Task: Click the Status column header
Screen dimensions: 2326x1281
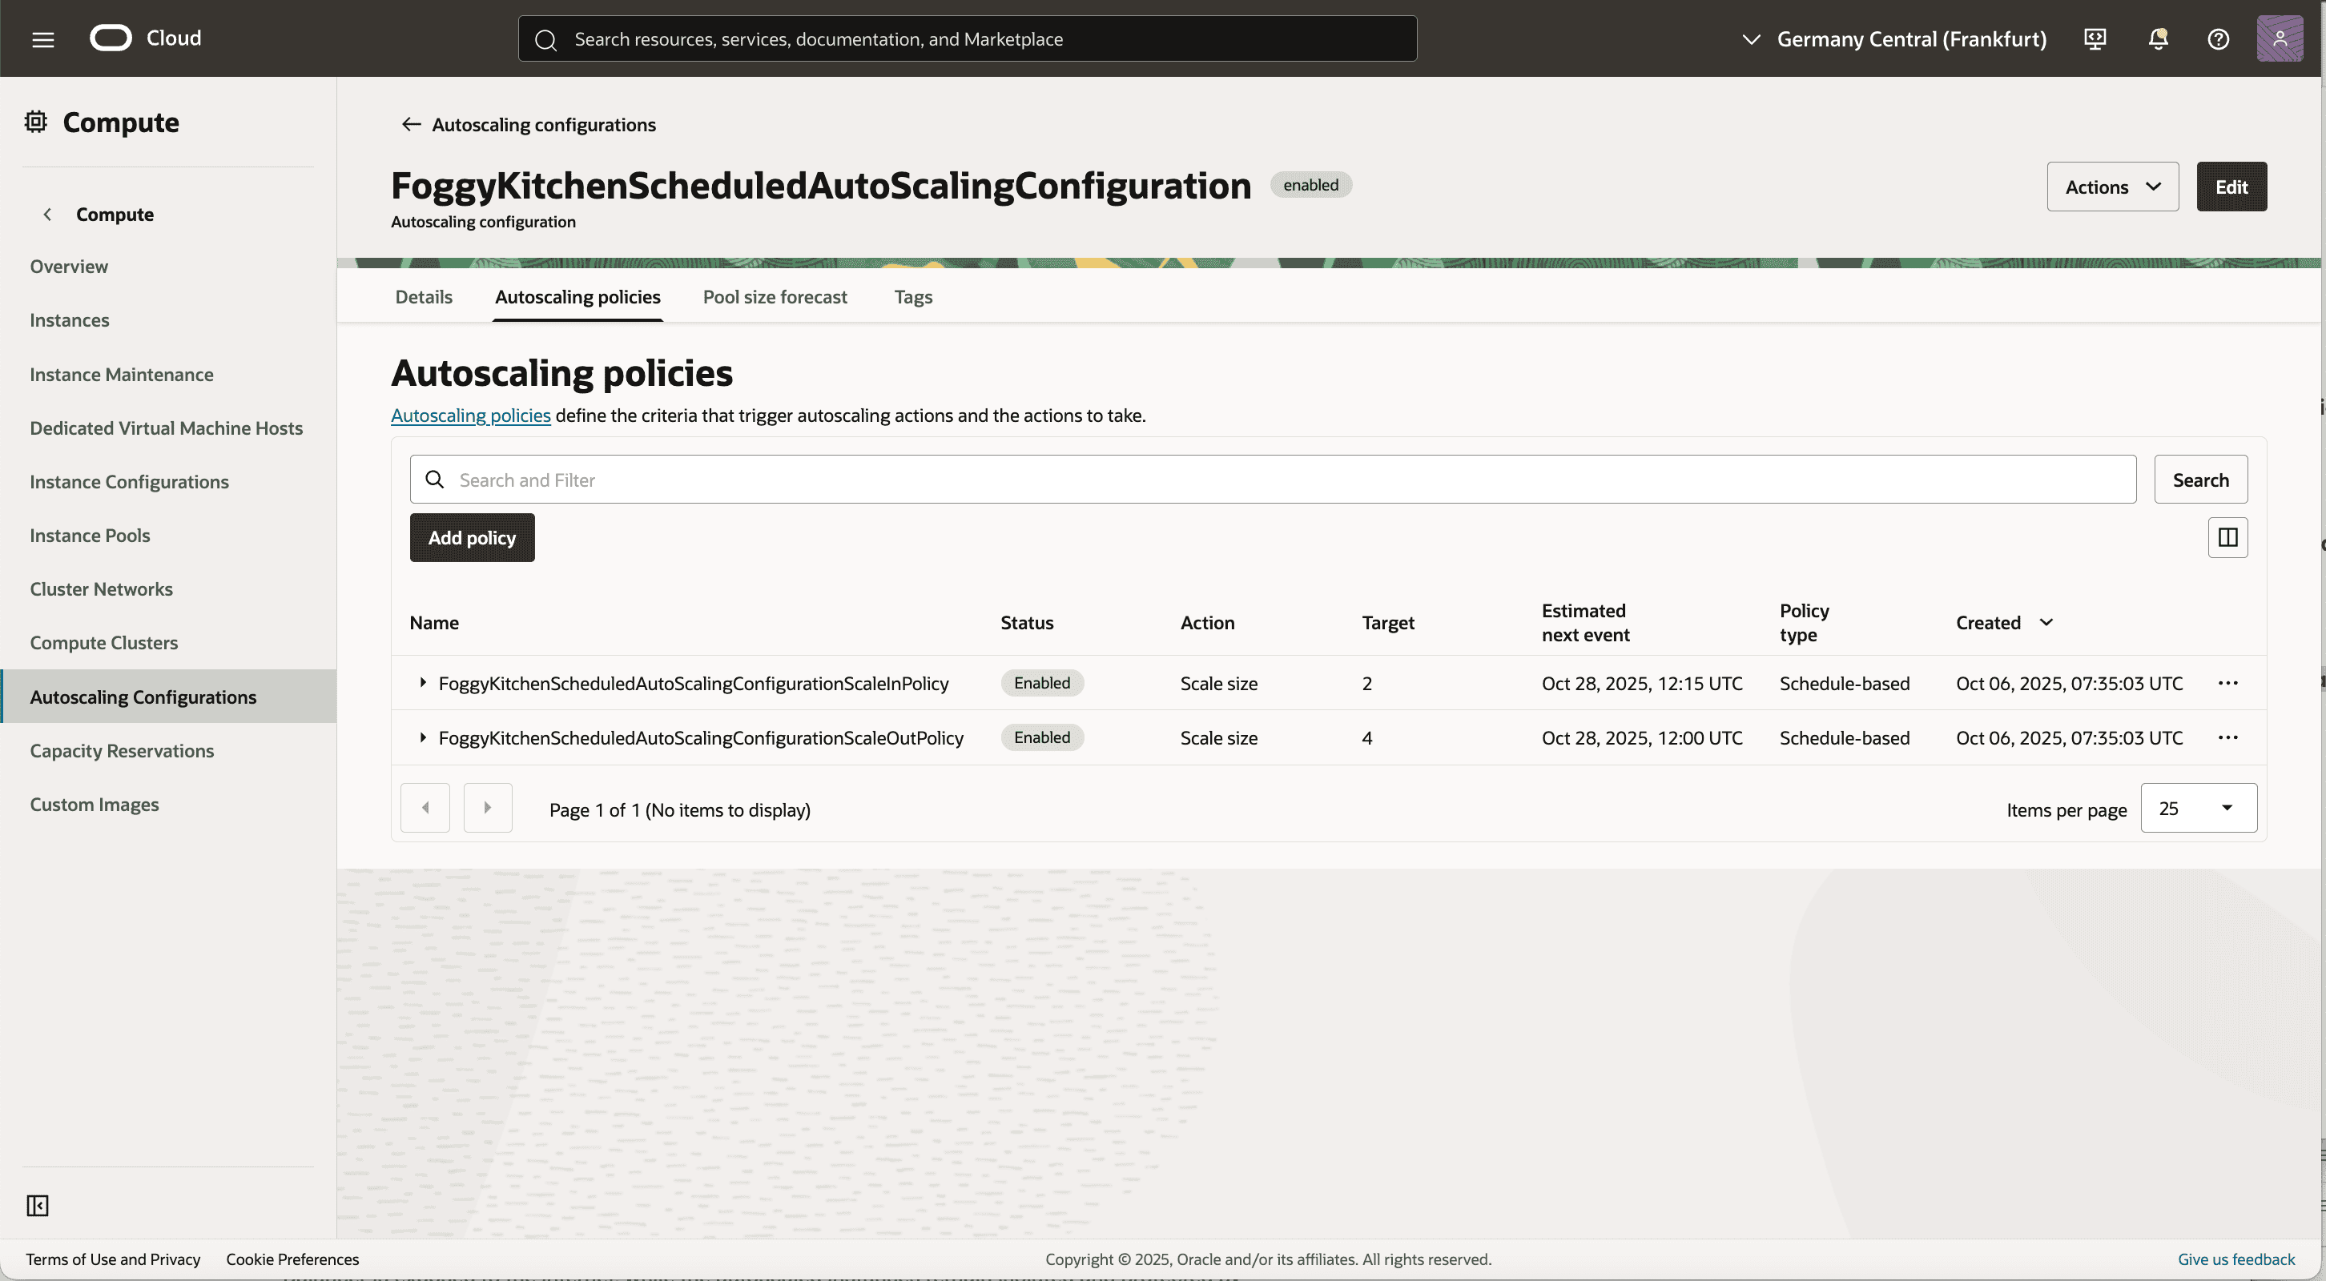Action: point(1027,623)
